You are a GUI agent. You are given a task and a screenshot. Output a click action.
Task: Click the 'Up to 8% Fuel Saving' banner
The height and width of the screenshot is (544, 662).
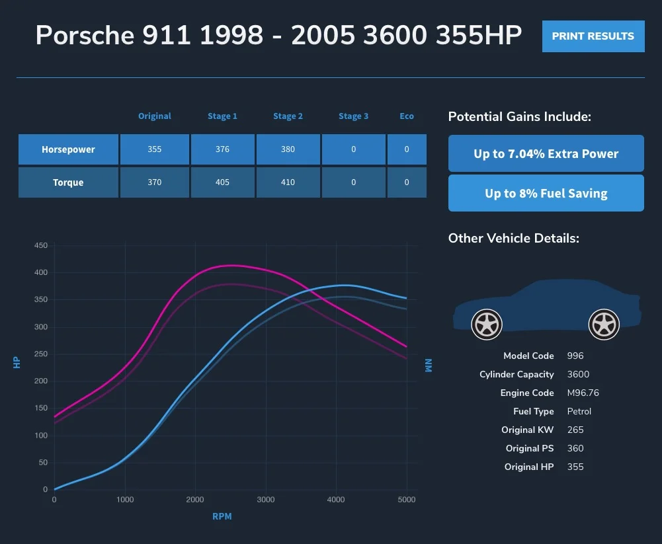click(546, 193)
